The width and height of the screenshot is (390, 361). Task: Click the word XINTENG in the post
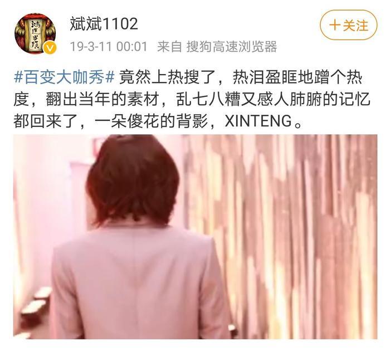[258, 121]
